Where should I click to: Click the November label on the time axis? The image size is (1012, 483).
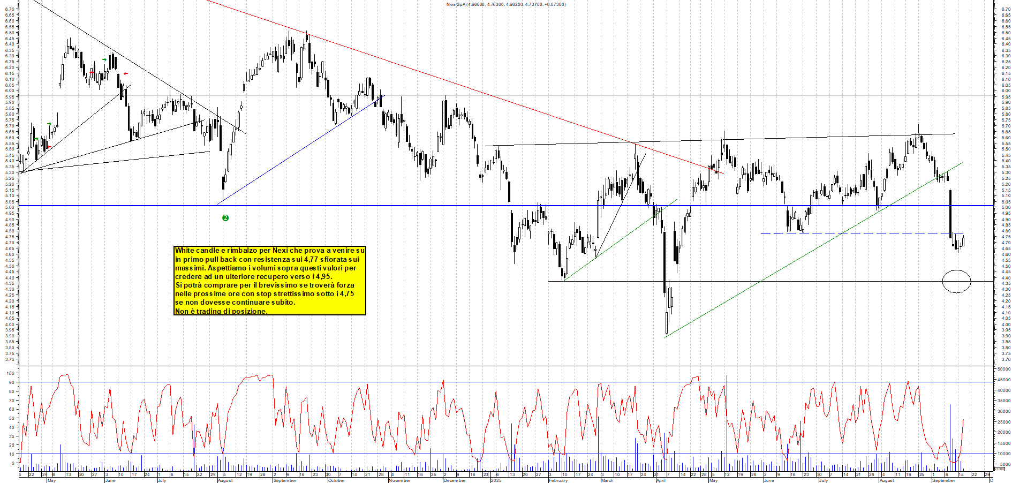pyautogui.click(x=399, y=480)
